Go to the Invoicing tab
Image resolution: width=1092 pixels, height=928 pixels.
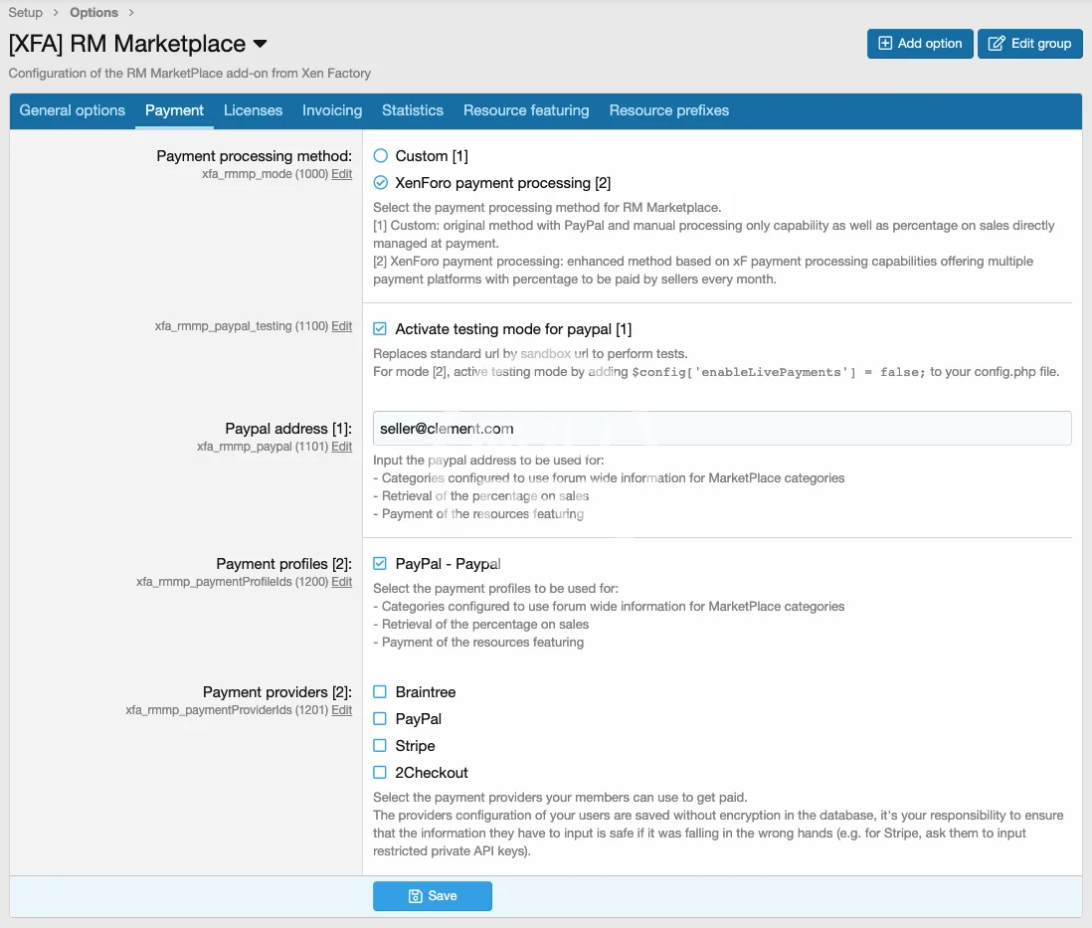[x=332, y=110]
